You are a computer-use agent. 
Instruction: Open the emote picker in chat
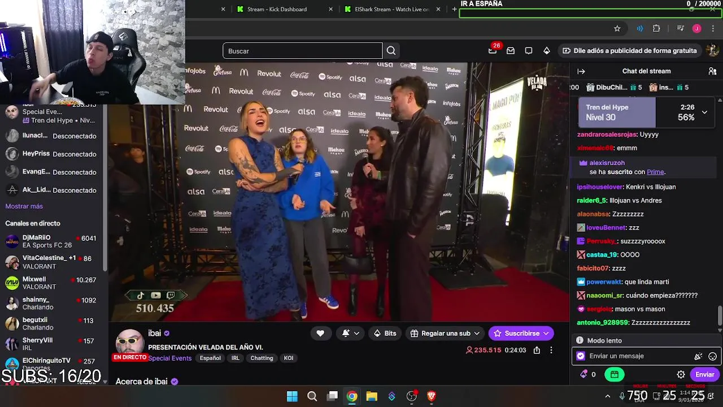[x=713, y=356]
